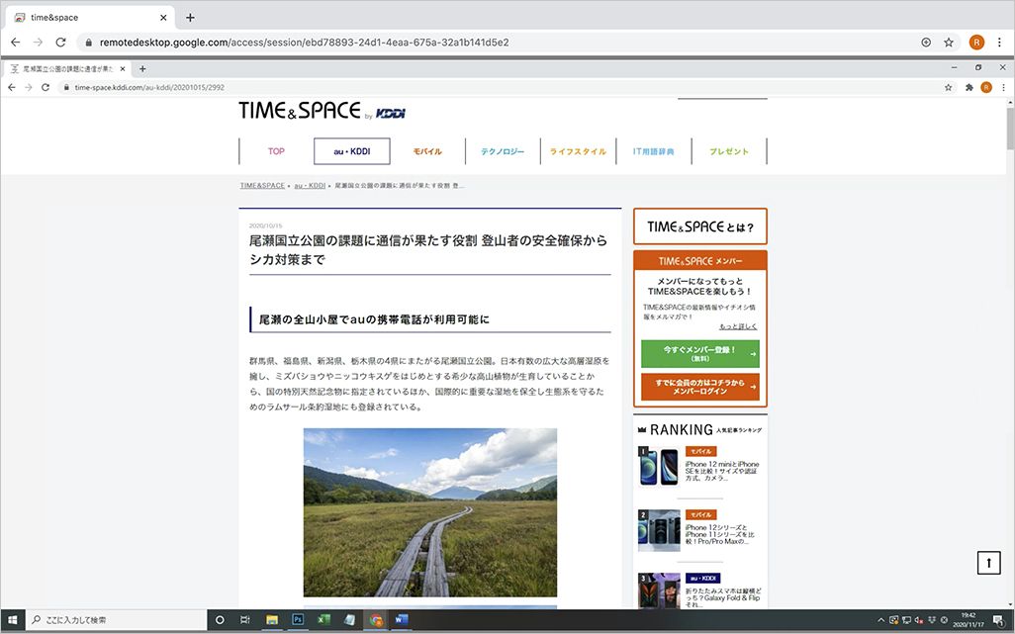Open the 折りたたみスマホ Galaxy Fold article link

point(723,597)
